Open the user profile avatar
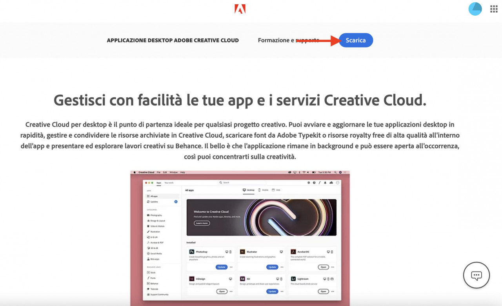Viewport: 502px width, 306px height. [x=475, y=9]
